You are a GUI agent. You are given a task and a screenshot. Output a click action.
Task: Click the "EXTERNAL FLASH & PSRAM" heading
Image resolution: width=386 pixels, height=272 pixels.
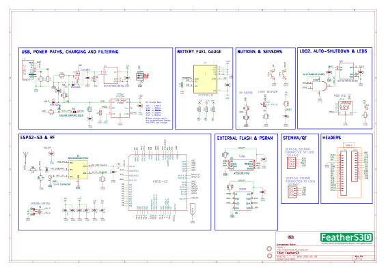tap(245, 138)
